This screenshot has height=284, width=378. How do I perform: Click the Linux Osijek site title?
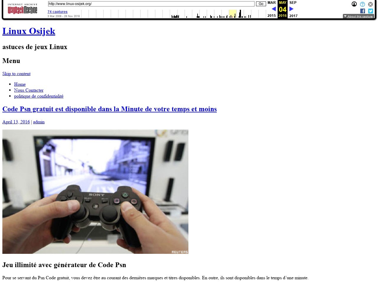(29, 31)
